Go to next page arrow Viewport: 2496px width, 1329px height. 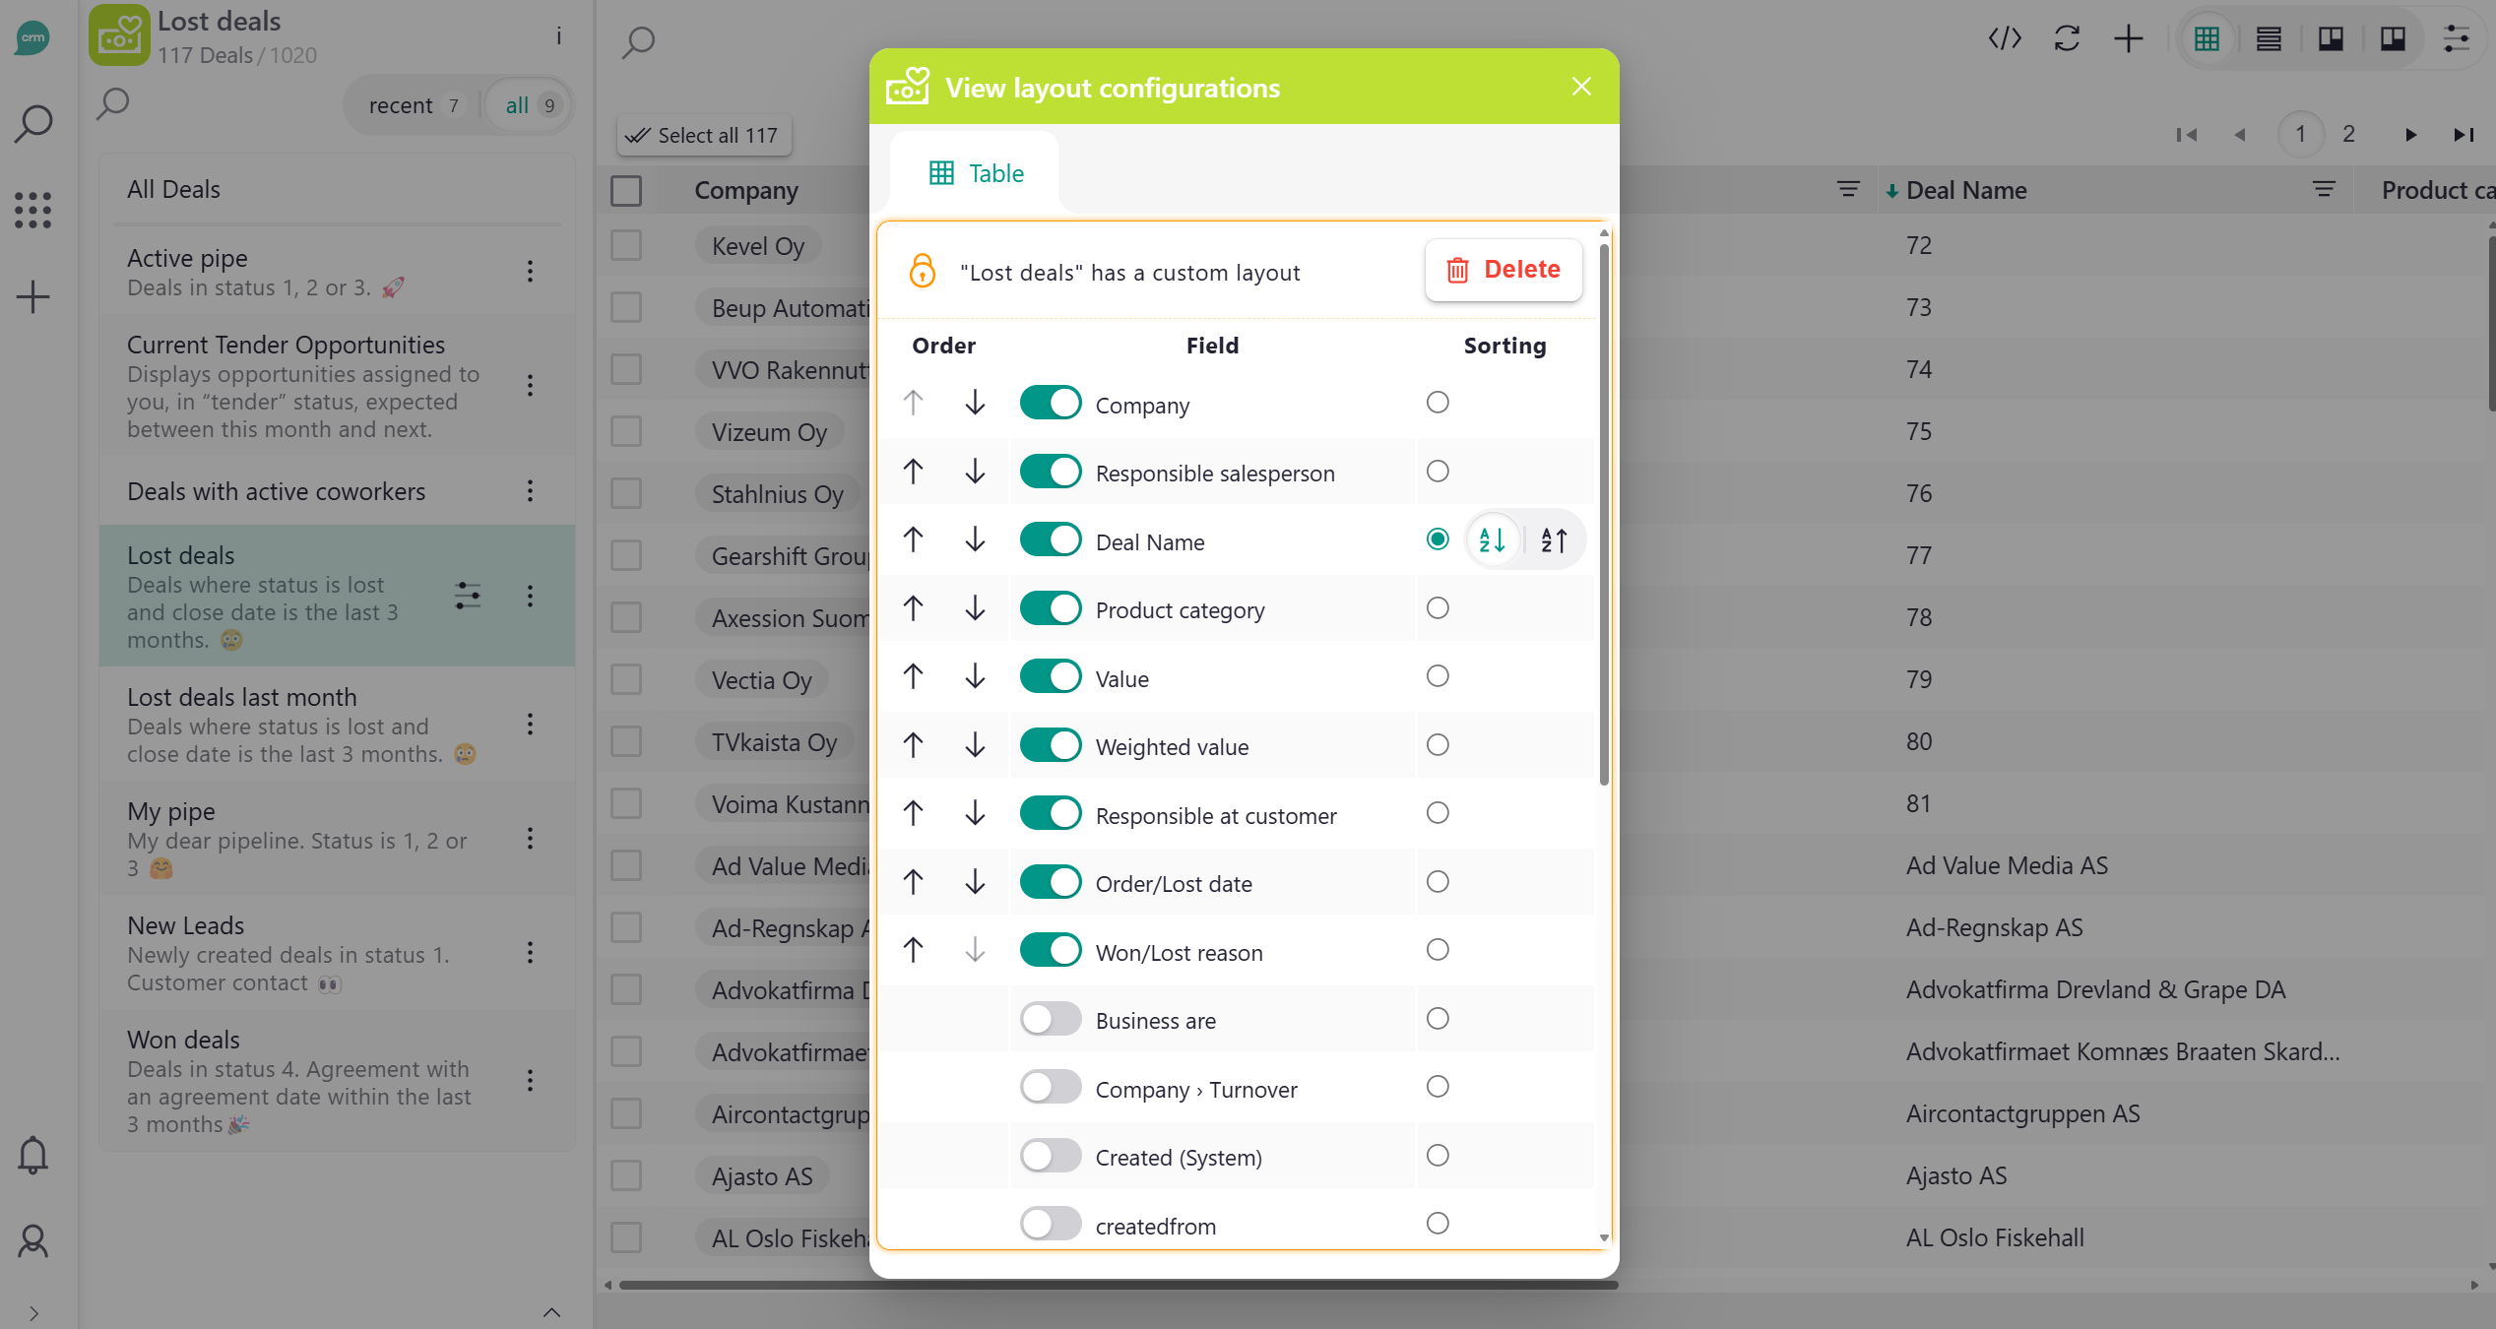2411,135
